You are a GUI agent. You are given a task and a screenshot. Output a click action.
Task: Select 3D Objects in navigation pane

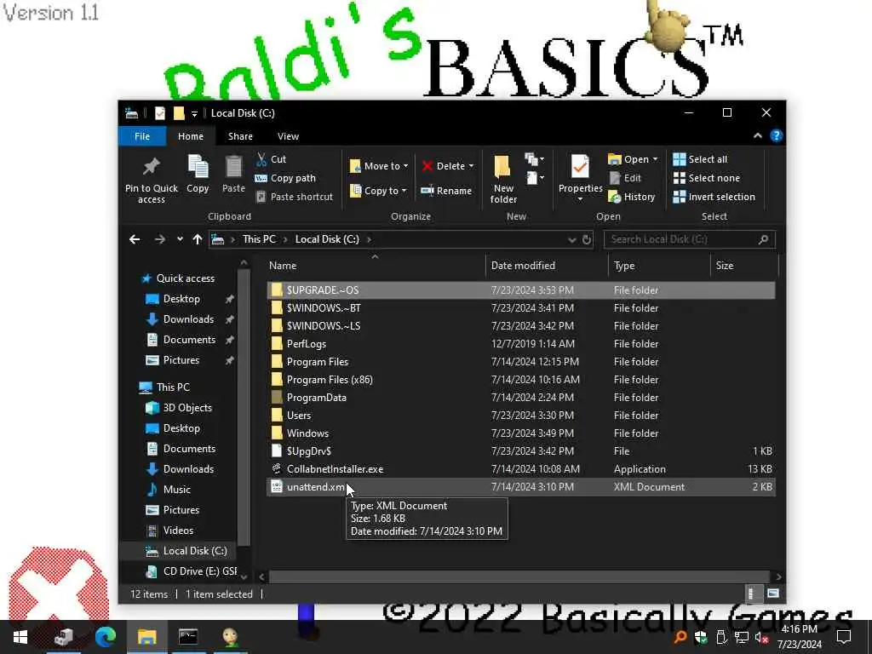(x=187, y=408)
